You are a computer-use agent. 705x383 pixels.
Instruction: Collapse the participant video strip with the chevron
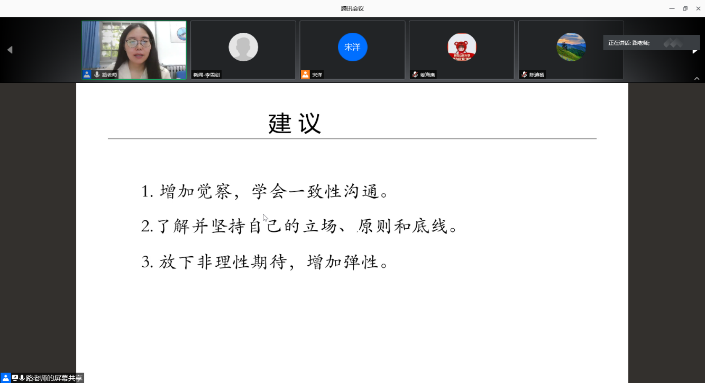coord(697,78)
